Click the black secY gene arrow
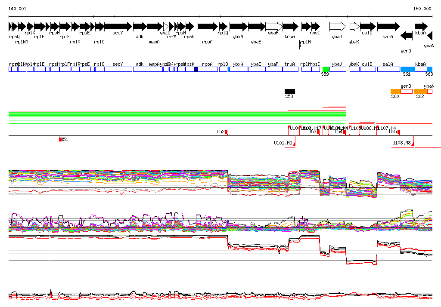The image size is (441, 307). point(118,27)
